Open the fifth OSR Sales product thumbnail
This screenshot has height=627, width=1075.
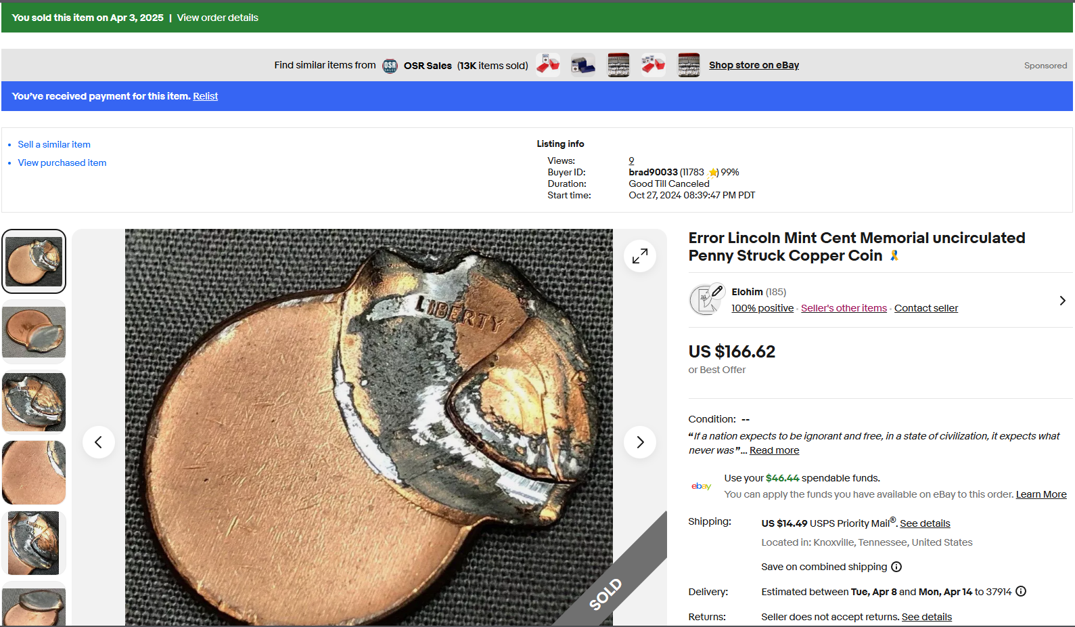coord(689,65)
